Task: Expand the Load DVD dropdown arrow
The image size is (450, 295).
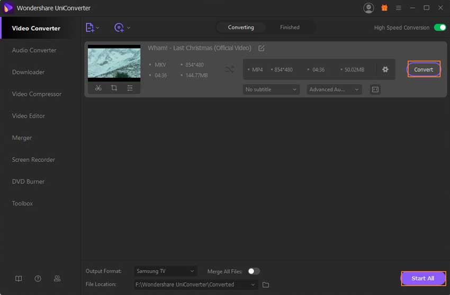Action: point(129,28)
